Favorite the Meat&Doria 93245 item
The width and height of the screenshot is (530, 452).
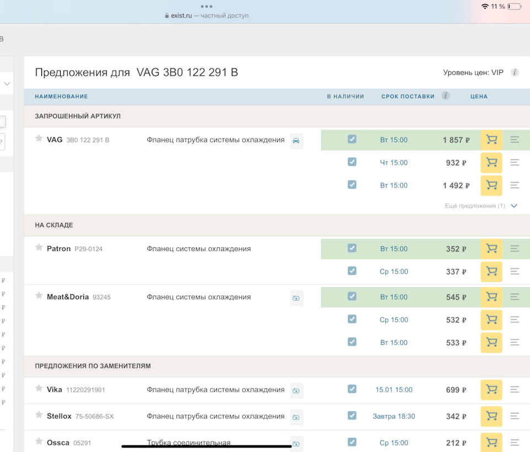coord(39,296)
